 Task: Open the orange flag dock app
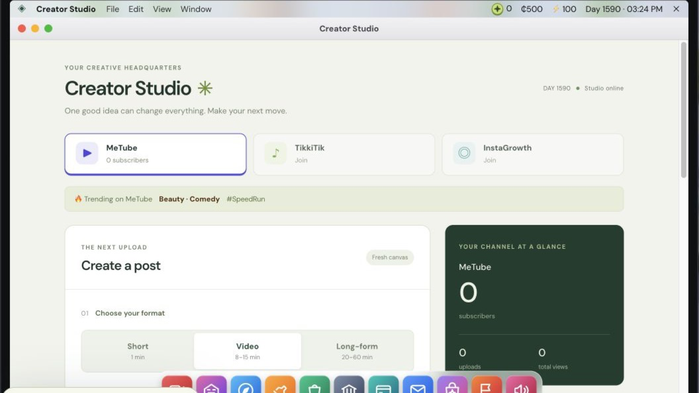(x=487, y=385)
